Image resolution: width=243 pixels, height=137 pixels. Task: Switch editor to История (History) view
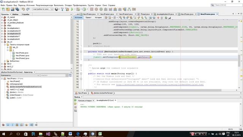click(98, 18)
